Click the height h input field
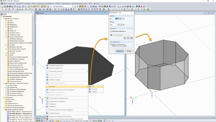Image resolution: width=216 pixels, height=122 pixels. (x=116, y=18)
